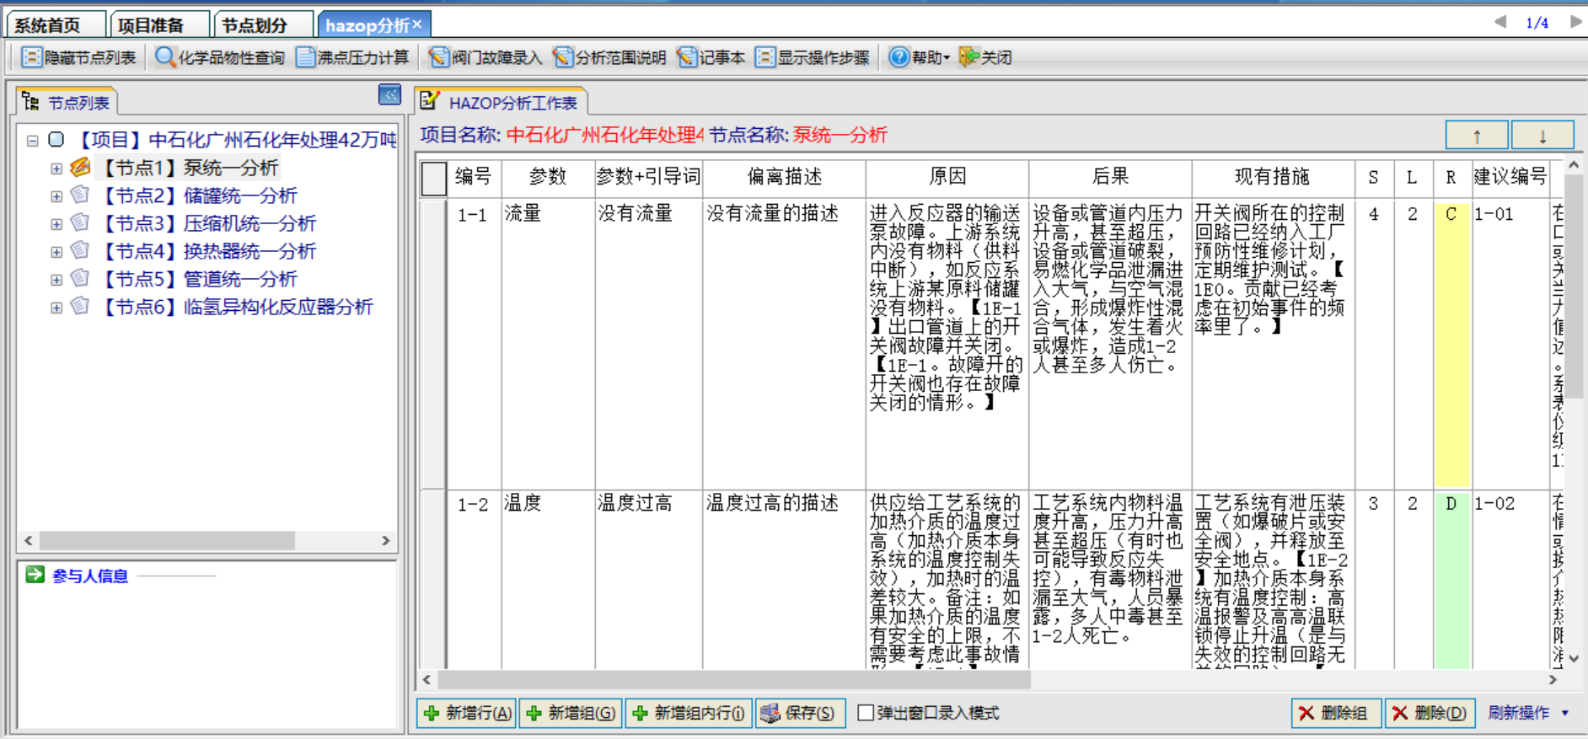Click 参与人信息 link label

[90, 576]
